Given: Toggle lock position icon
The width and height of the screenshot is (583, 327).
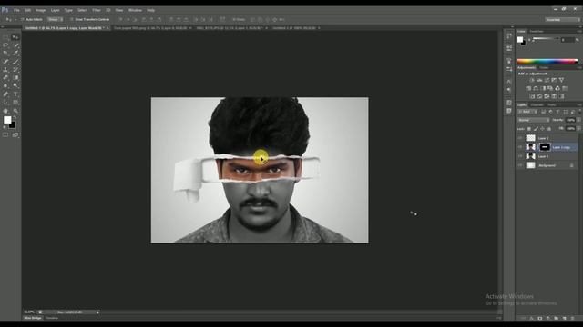Looking at the screenshot, I should pos(543,129).
